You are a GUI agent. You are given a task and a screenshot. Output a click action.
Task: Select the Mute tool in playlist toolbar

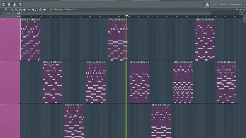point(24,10)
